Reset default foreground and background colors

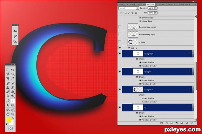click(7, 124)
